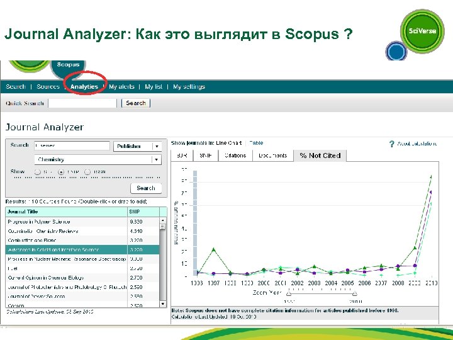Screen dimensions: 453x340
Task: Click the About calculations question-mark icon
Action: 391,144
